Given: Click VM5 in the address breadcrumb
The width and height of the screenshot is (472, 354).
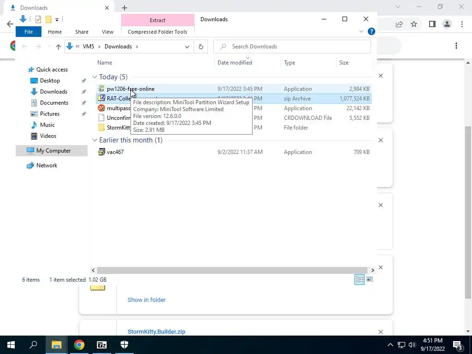Looking at the screenshot, I should [88, 47].
